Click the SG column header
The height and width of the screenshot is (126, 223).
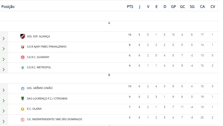(x=192, y=7)
